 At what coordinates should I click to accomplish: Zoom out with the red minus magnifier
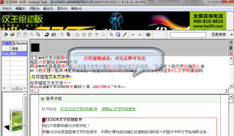[38, 35]
